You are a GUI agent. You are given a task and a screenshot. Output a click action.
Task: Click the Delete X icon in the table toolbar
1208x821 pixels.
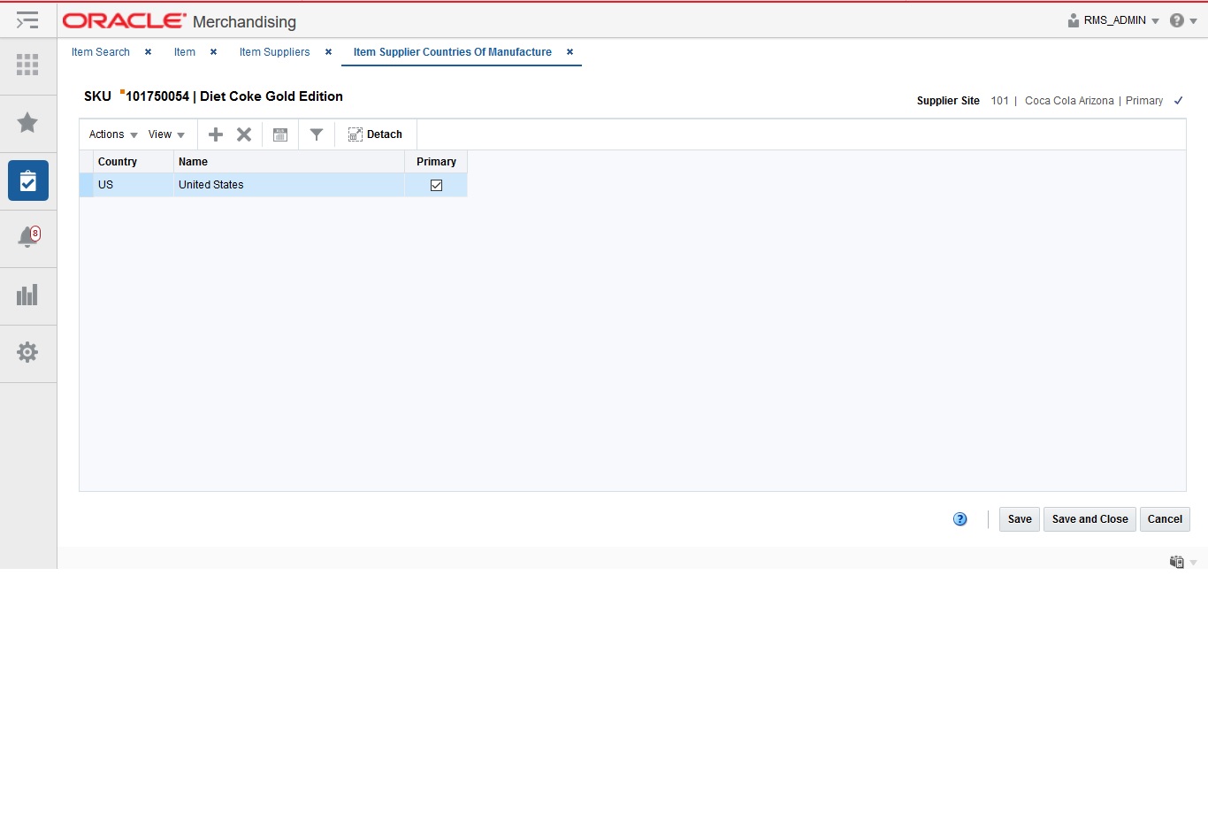pos(244,134)
